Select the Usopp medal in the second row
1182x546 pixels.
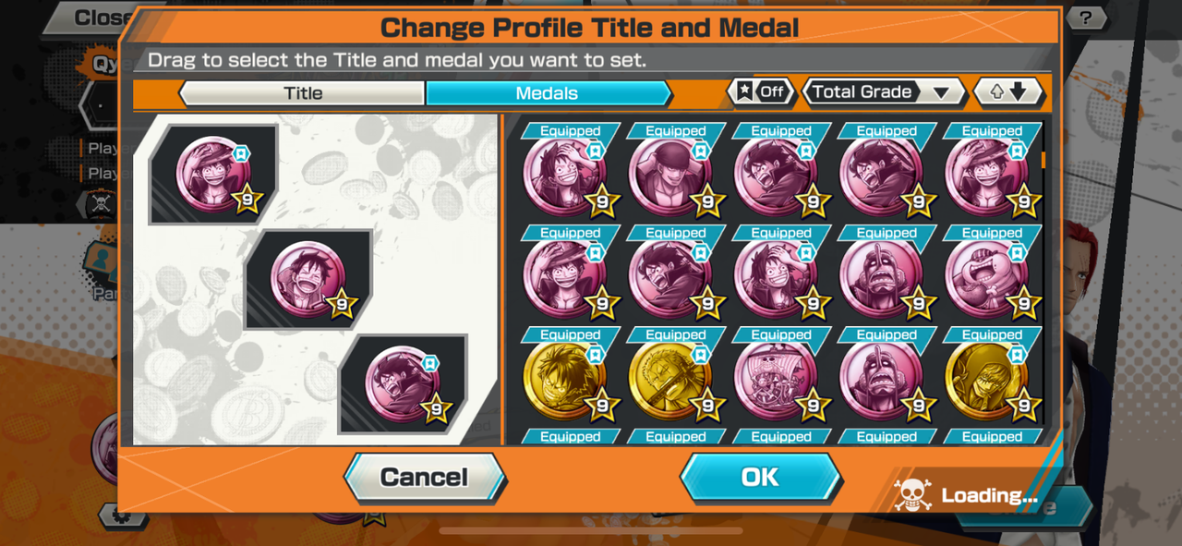(x=880, y=275)
